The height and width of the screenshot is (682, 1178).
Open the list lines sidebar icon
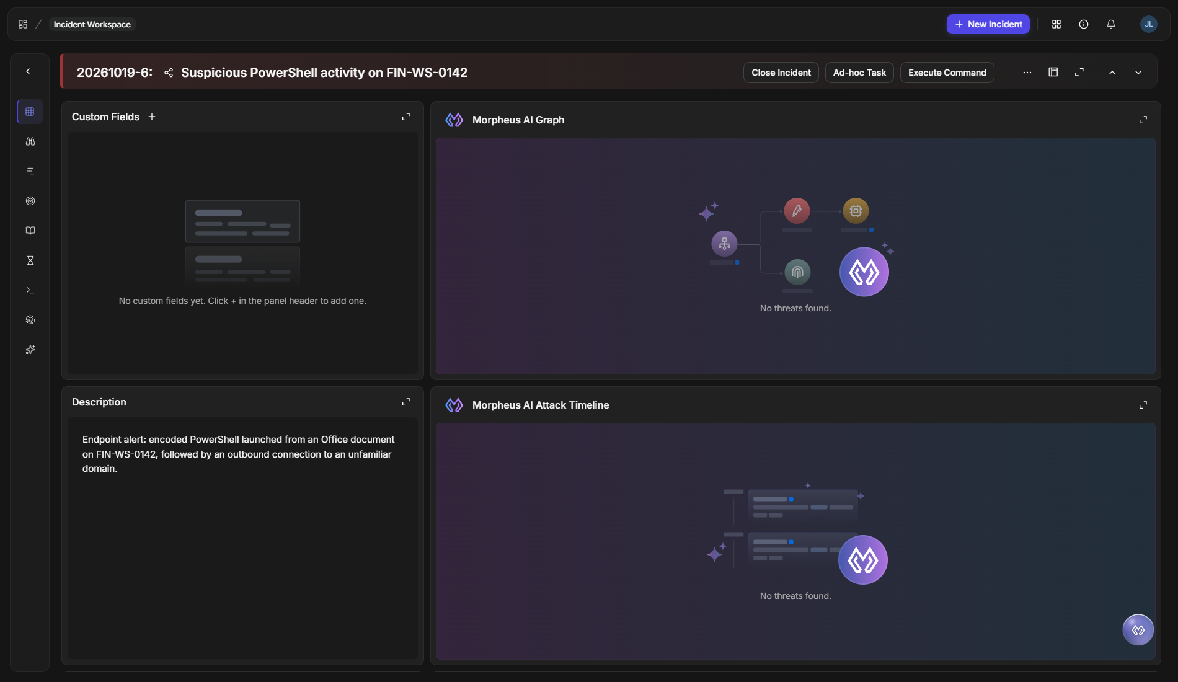click(30, 171)
